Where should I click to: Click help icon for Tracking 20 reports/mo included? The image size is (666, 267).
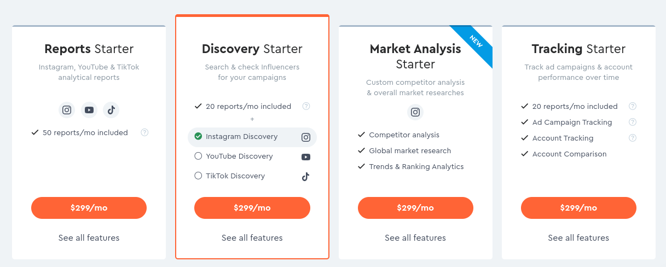tap(633, 106)
